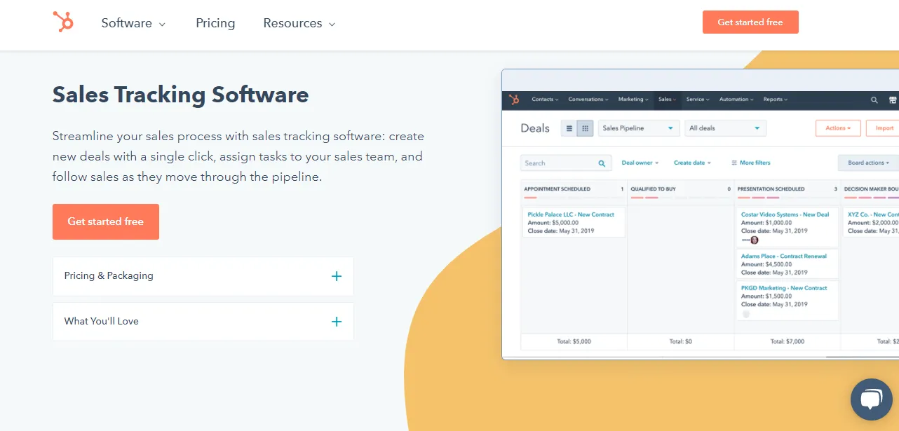Click the magnifier icon in the screenshot's dark navbar

tap(874, 100)
